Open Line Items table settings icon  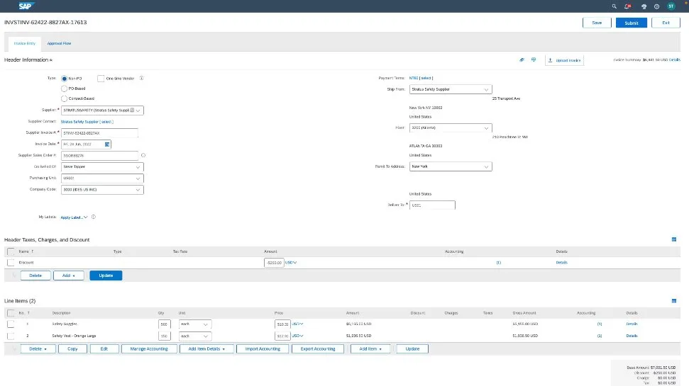tap(673, 301)
